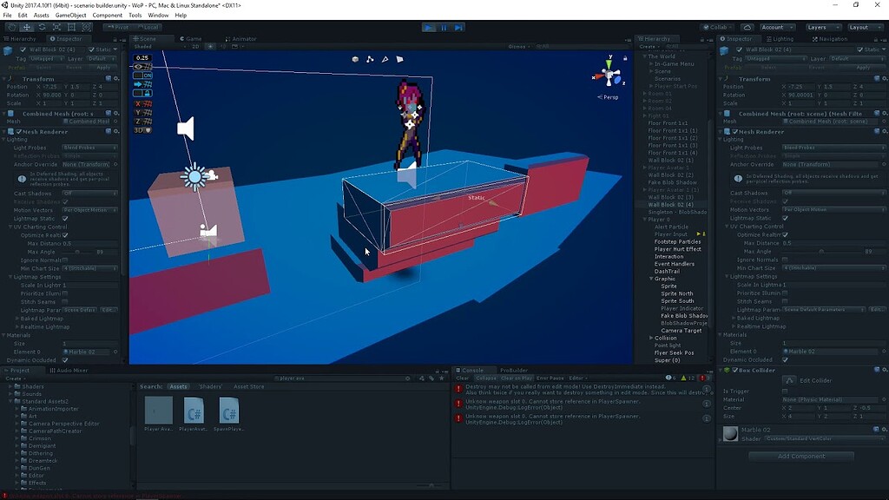Collapse The World in the Hierarchy
Screen dimensions: 889x500
pos(644,56)
